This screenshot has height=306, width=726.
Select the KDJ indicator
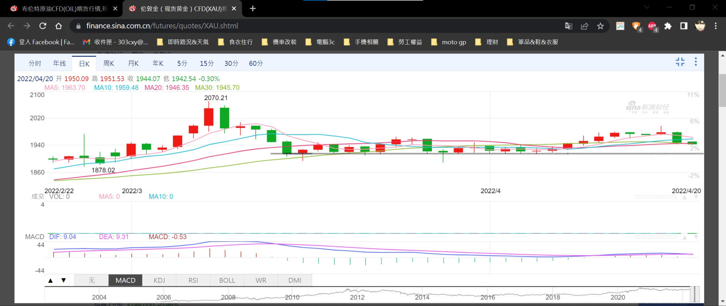[x=159, y=281]
